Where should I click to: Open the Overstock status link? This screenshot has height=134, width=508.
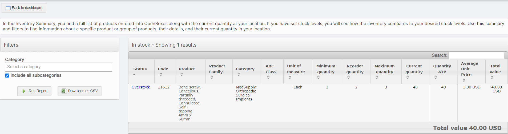(141, 87)
